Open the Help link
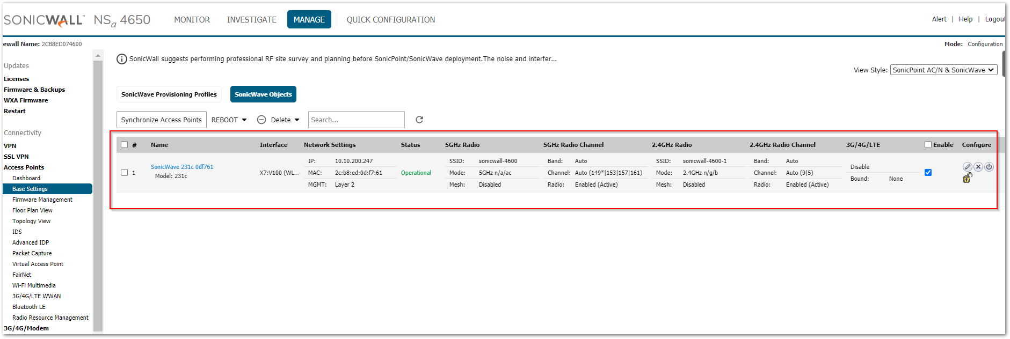The image size is (1010, 339). [965, 19]
